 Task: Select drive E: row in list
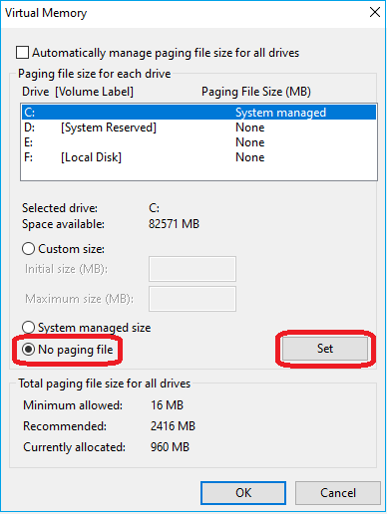pos(198,142)
